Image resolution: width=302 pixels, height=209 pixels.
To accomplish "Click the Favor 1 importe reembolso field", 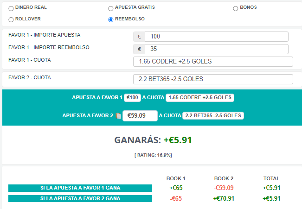I will click(x=217, y=49).
